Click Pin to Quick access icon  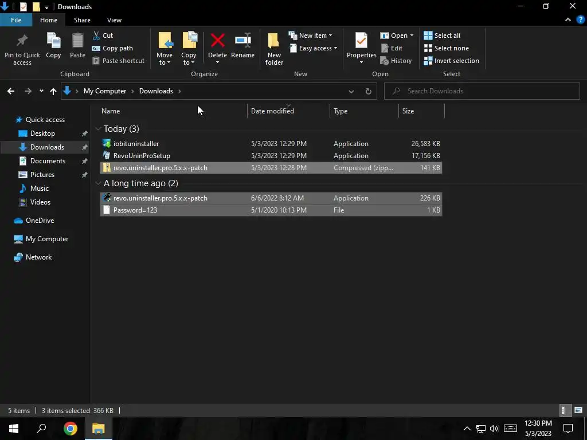click(22, 41)
